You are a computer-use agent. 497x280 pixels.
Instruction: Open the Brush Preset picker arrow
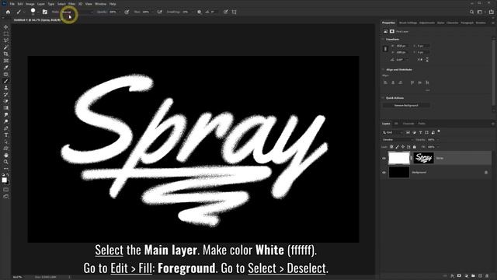pyautogui.click(x=38, y=12)
